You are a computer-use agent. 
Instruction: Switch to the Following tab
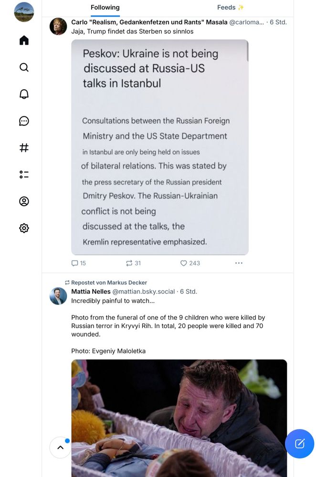pyautogui.click(x=105, y=7)
